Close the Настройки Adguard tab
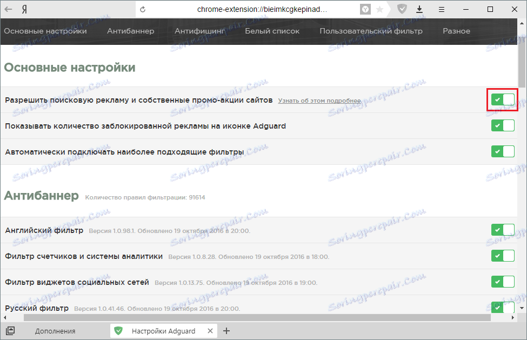527x340 pixels. pos(210,331)
